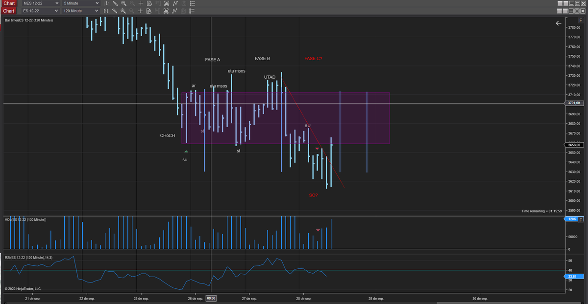This screenshot has height=304, width=588.
Task: Open the MES 12-22 instrument dropdown
Action: [41, 3]
